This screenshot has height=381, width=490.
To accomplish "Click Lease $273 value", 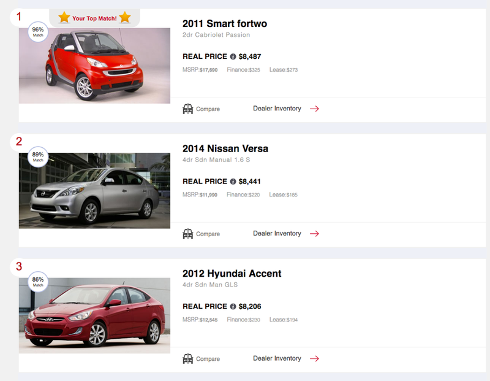I will pos(292,70).
